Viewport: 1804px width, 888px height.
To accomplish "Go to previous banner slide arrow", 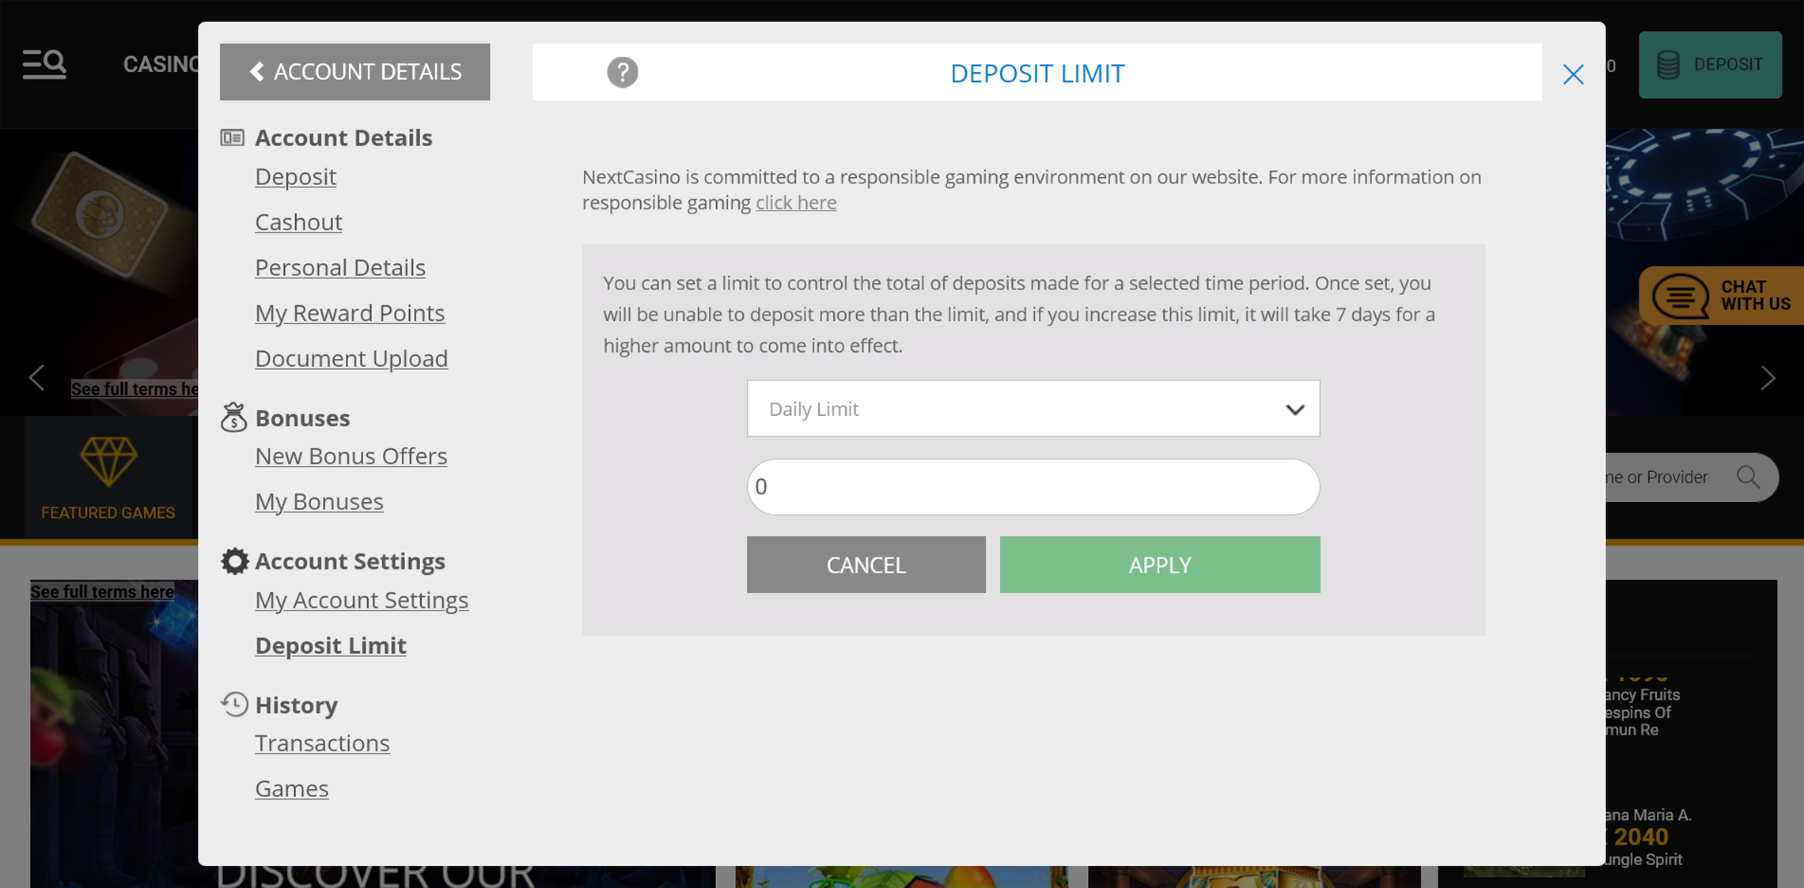I will click(x=36, y=377).
